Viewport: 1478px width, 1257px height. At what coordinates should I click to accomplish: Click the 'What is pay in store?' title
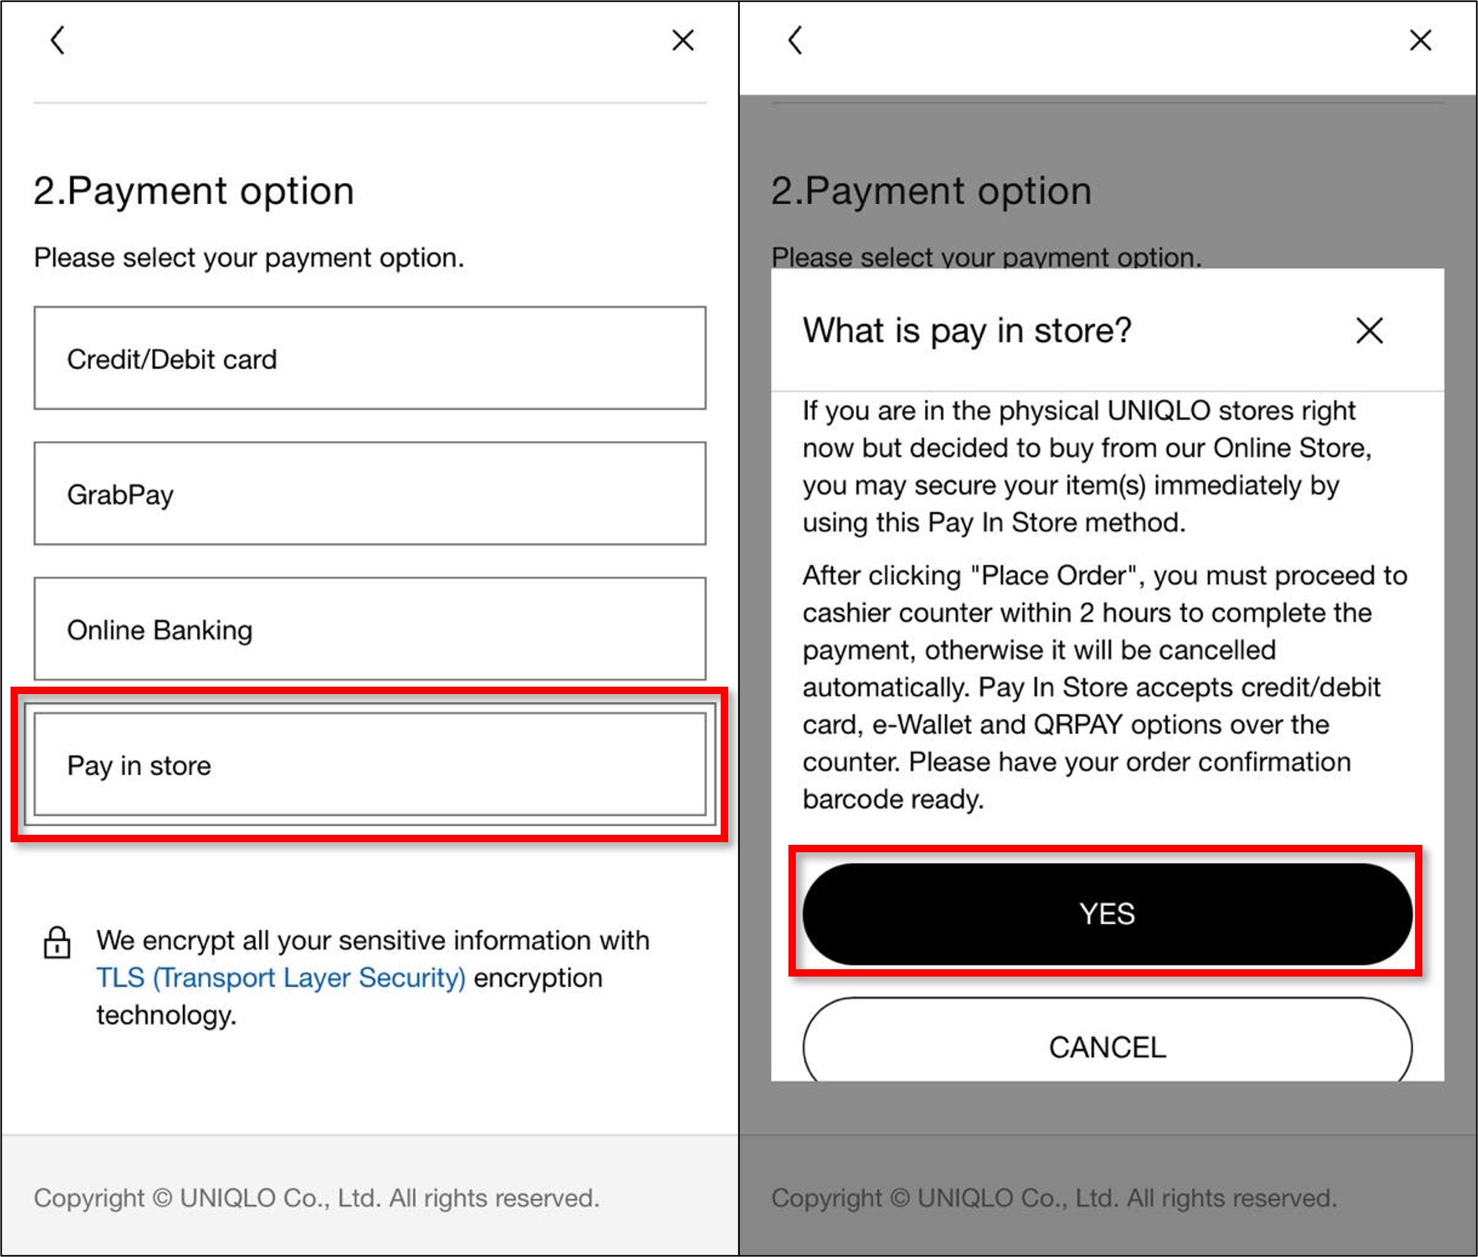tap(967, 331)
